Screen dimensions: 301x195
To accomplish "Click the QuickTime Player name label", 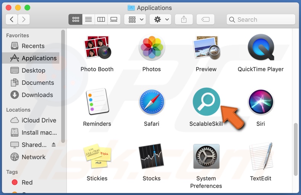I will click(261, 69).
